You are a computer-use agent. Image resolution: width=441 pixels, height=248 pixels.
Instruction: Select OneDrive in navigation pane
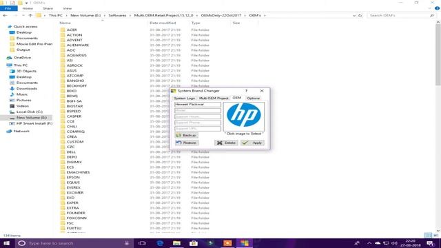pyautogui.click(x=22, y=57)
